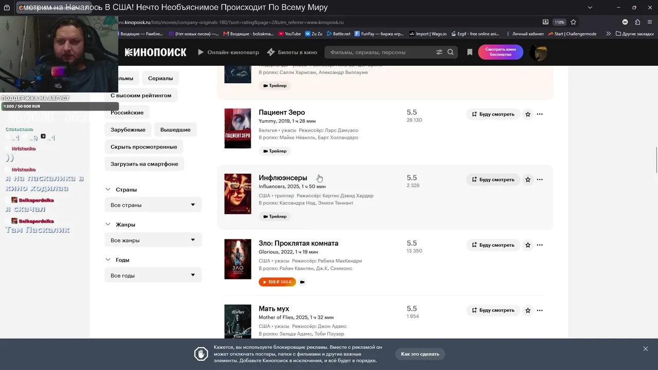Close the ad blocker notification banner
The image size is (658, 370).
point(646,349)
